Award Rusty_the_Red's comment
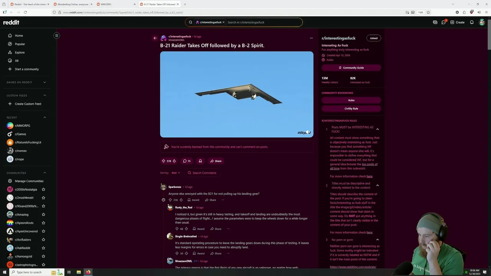 click(199, 229)
